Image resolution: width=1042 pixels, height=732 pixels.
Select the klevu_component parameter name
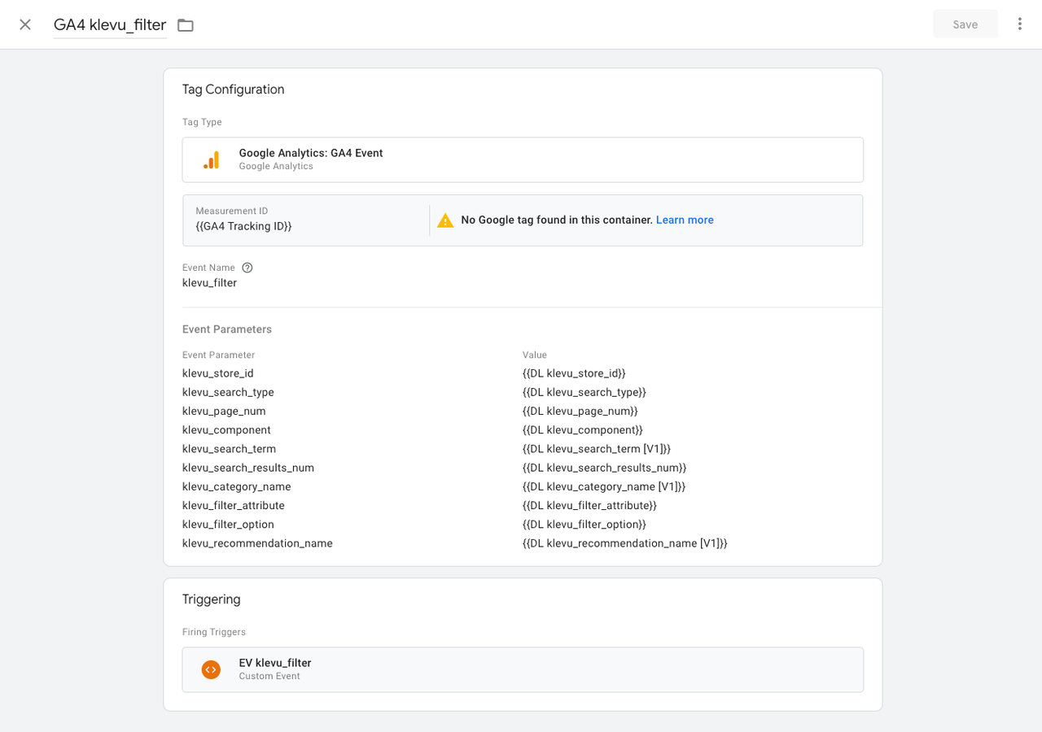point(226,429)
